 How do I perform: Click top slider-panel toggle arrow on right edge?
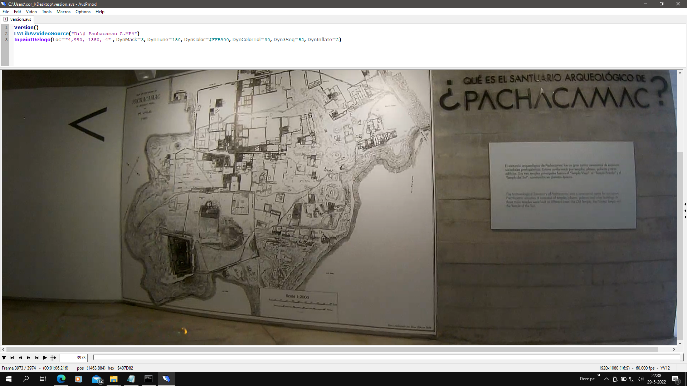(x=685, y=204)
